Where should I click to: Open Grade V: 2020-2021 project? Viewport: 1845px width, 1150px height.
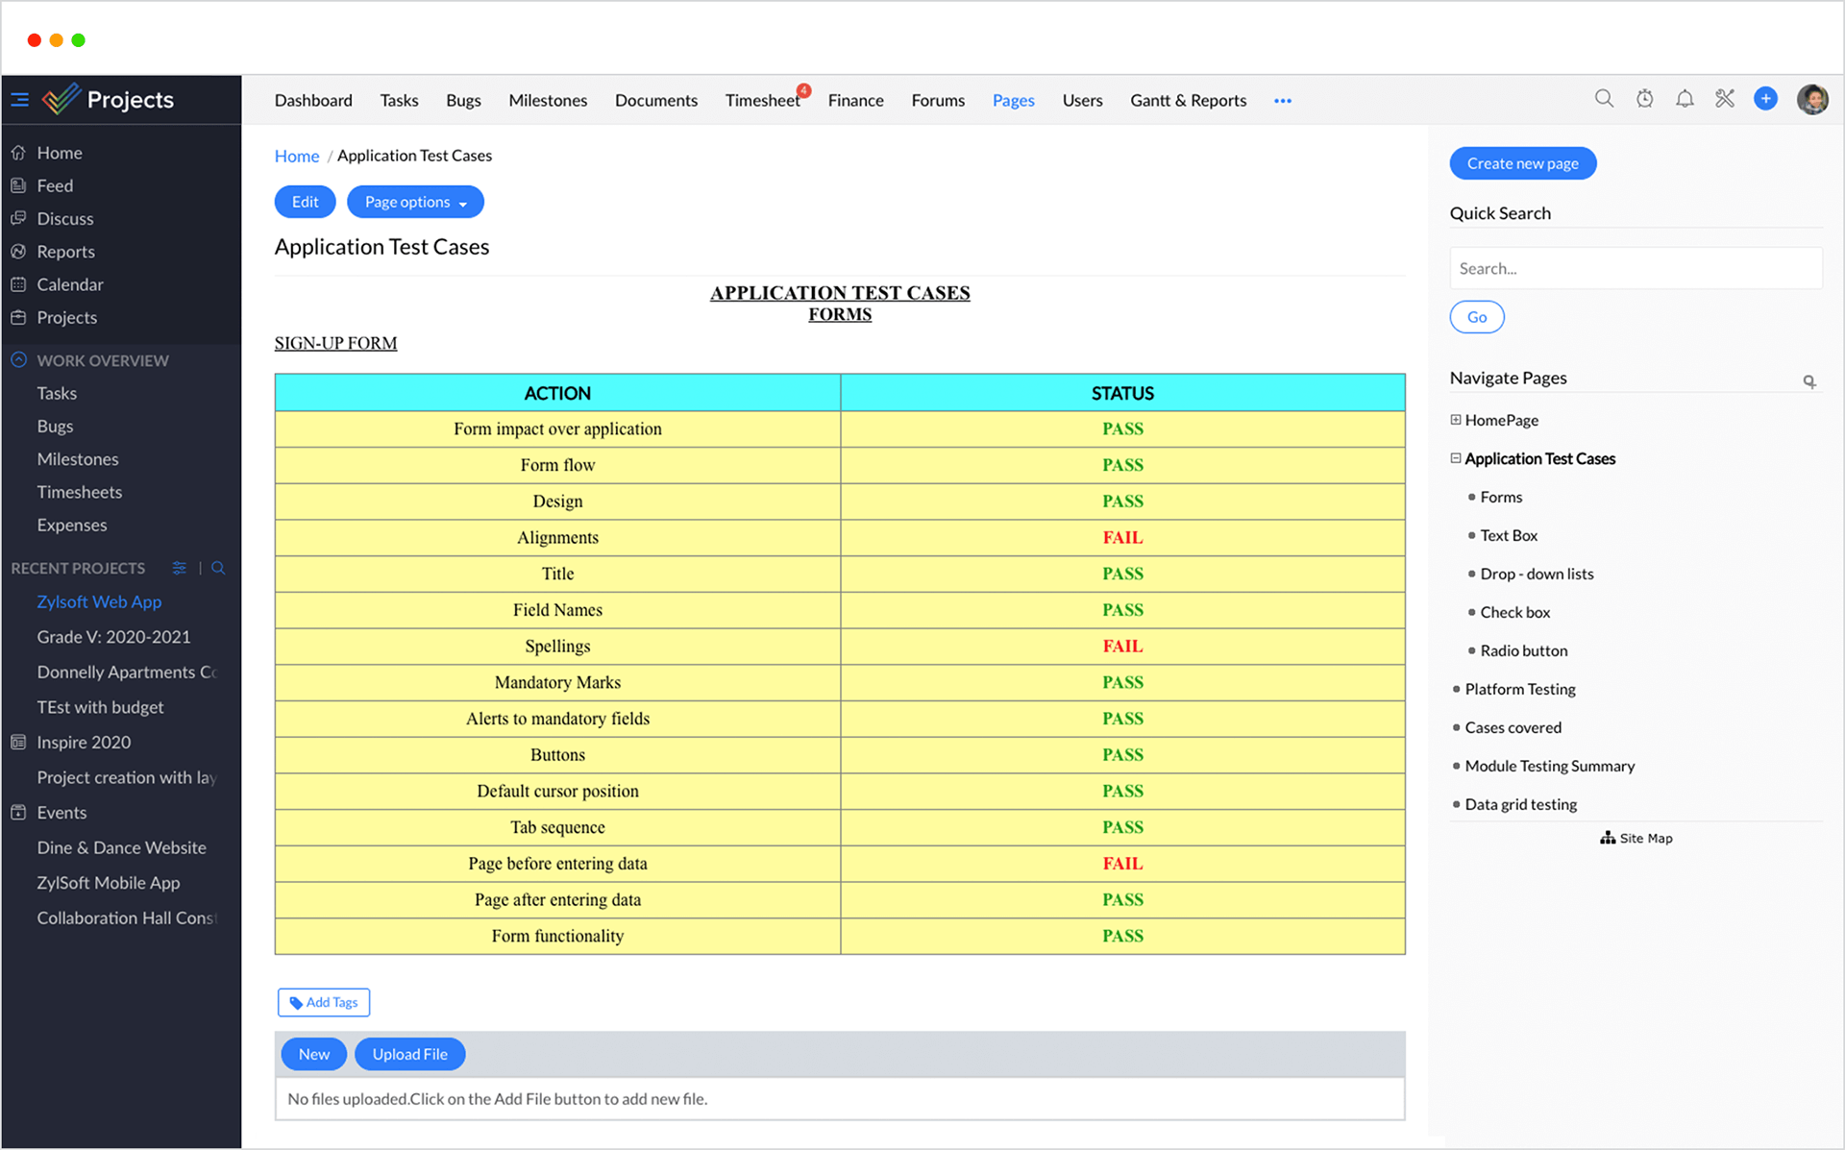pyautogui.click(x=113, y=637)
